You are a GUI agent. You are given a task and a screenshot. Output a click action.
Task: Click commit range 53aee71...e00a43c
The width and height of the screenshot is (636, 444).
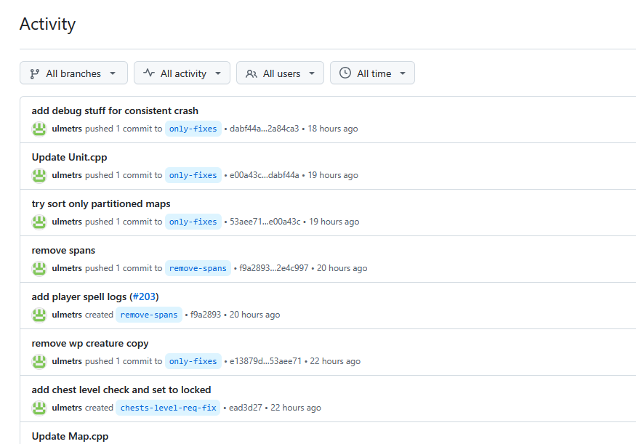coord(265,222)
